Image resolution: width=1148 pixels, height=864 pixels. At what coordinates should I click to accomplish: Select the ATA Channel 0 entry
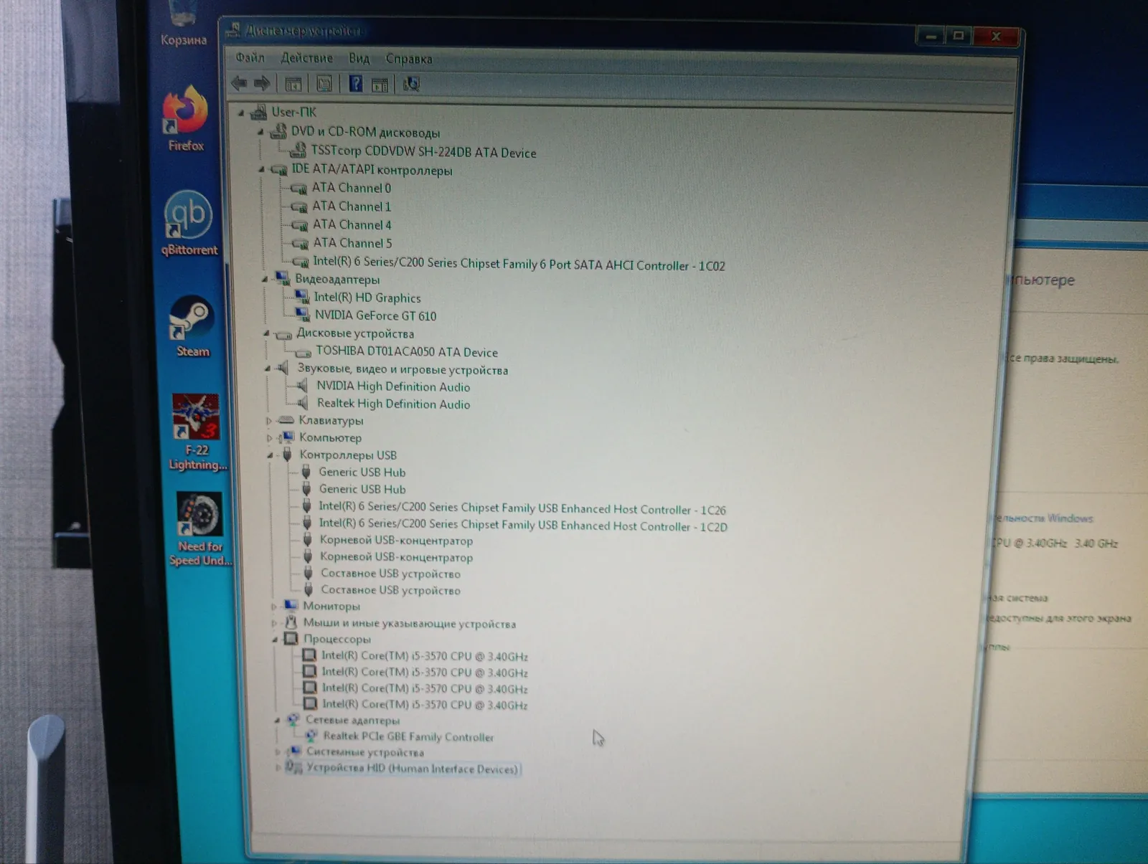pyautogui.click(x=352, y=188)
